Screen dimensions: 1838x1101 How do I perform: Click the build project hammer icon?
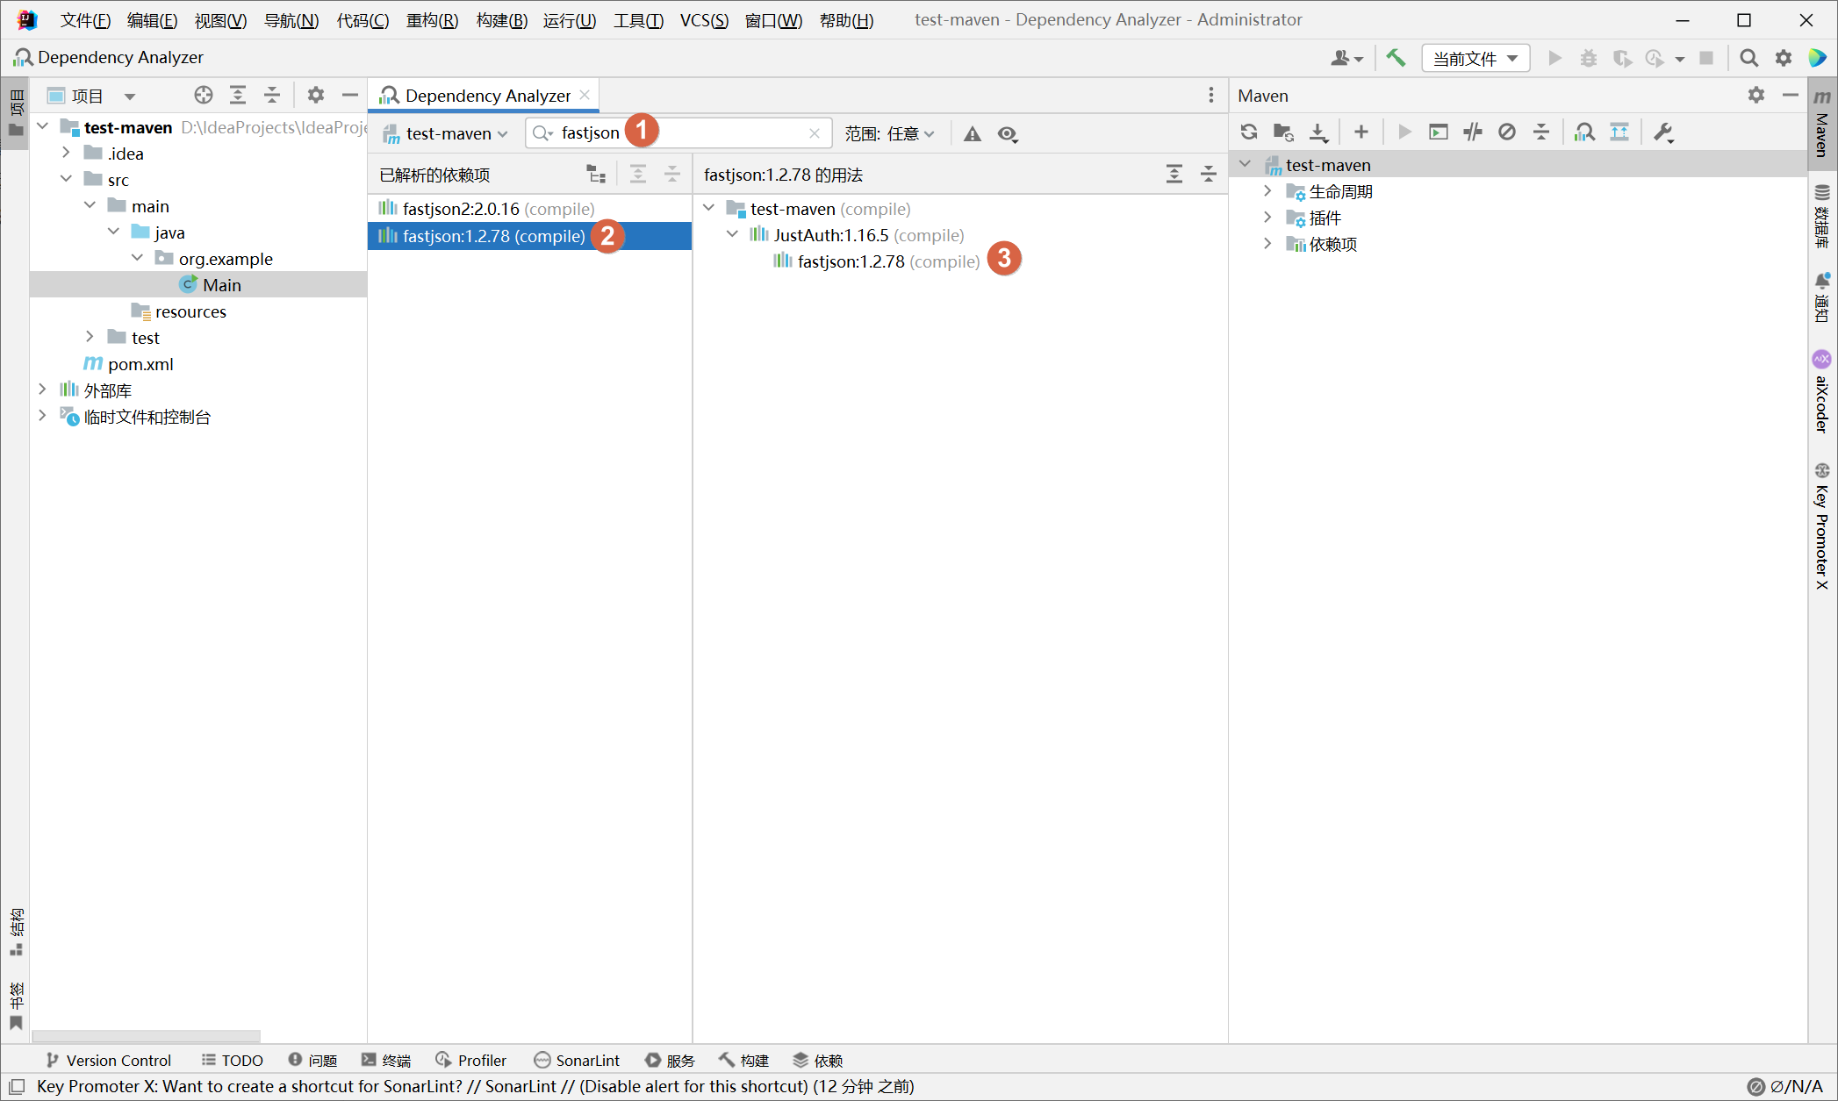coord(1396,58)
